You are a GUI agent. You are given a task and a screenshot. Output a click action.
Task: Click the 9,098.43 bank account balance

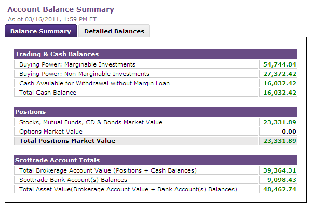pyautogui.click(x=281, y=180)
